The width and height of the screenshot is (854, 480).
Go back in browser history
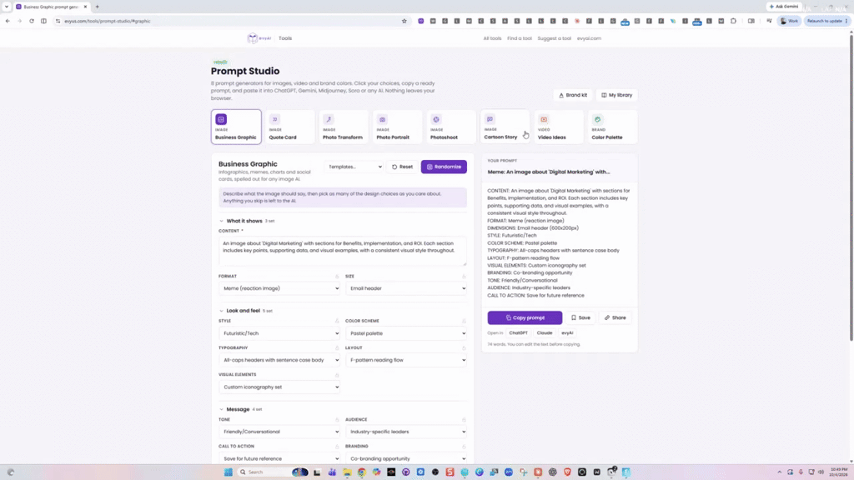[8, 21]
